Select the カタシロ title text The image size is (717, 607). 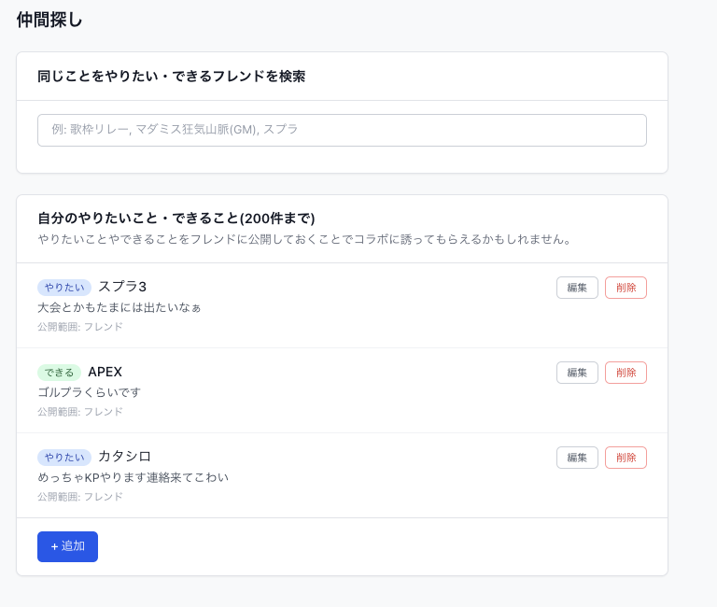point(124,457)
